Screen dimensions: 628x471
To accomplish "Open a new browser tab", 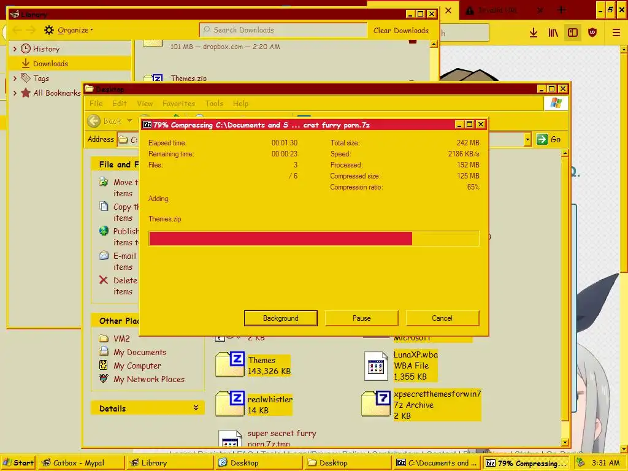I will coord(562,10).
